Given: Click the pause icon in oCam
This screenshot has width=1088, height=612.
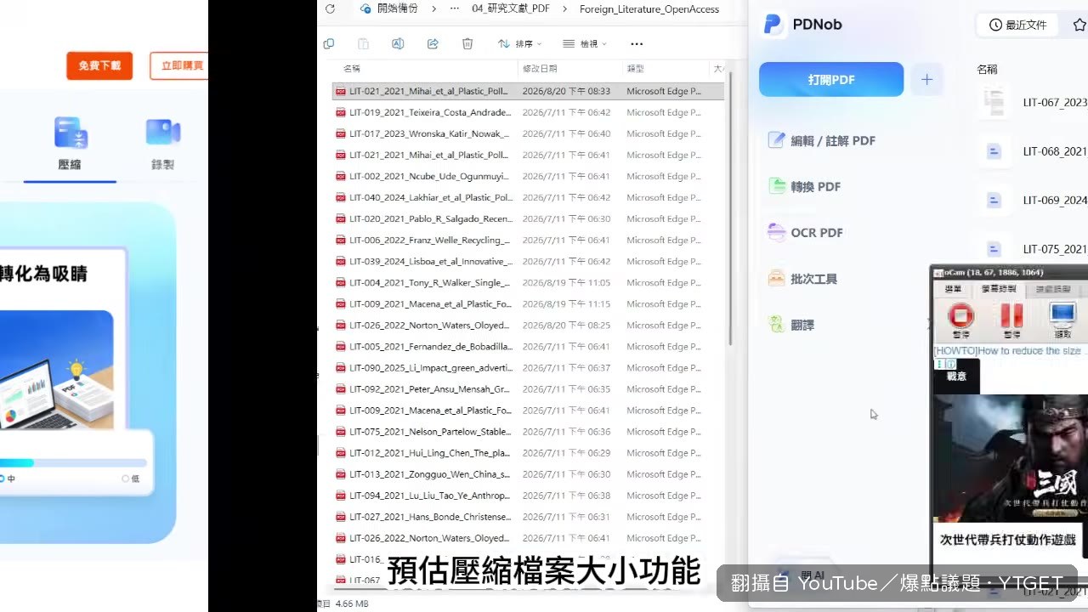Looking at the screenshot, I should pyautogui.click(x=1011, y=315).
